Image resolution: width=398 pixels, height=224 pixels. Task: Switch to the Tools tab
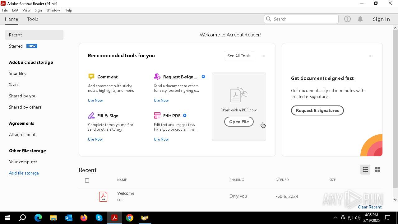[x=33, y=19]
